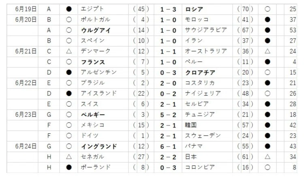The width and height of the screenshot is (304, 177).
Task: Select the サウジアラビア team cell
Action: [x=207, y=30]
